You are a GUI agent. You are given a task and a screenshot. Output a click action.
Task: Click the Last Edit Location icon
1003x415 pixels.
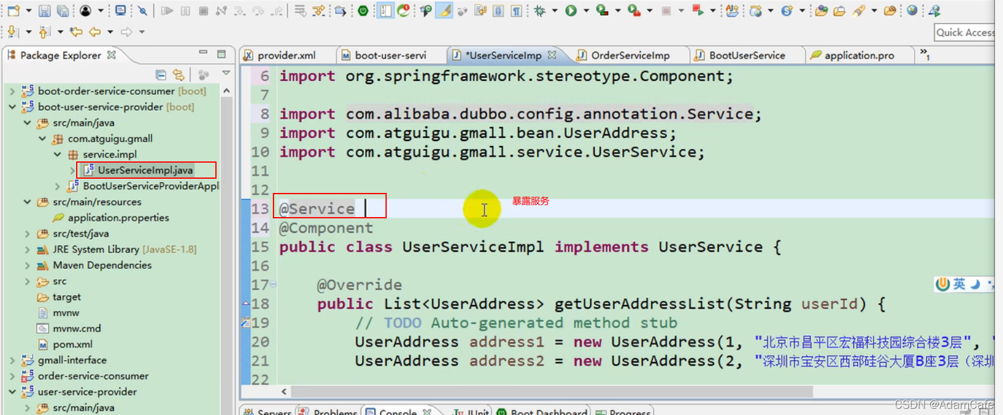75,32
